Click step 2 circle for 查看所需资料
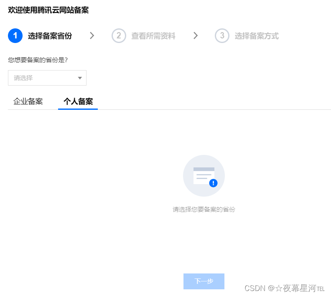 coord(119,35)
